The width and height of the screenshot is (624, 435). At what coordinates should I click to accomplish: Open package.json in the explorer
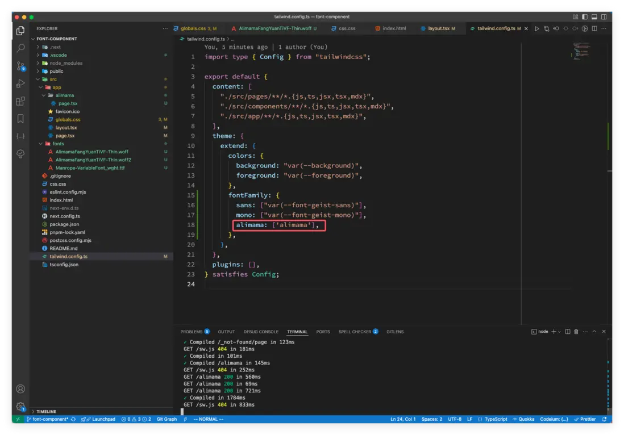[x=64, y=224]
